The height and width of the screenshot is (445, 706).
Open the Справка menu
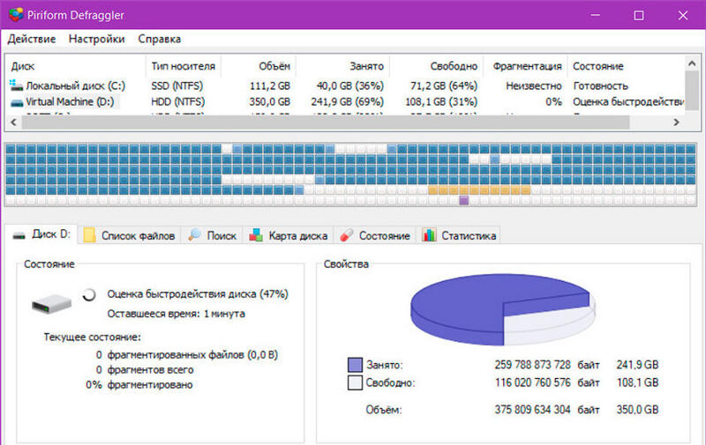point(159,39)
